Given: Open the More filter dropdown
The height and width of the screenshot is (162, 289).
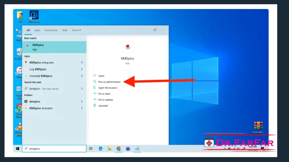Looking at the screenshot, I should click(x=76, y=30).
